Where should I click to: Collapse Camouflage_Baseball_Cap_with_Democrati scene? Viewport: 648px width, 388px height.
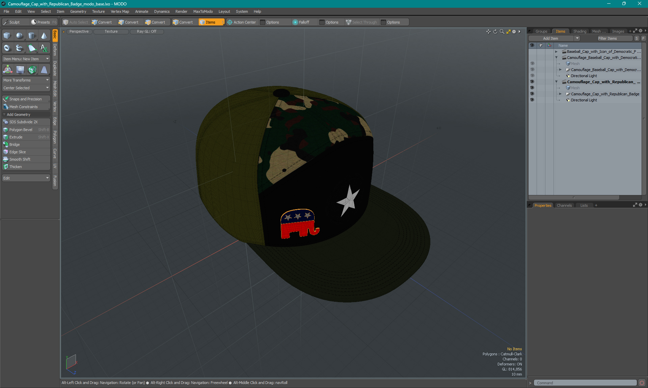(556, 58)
